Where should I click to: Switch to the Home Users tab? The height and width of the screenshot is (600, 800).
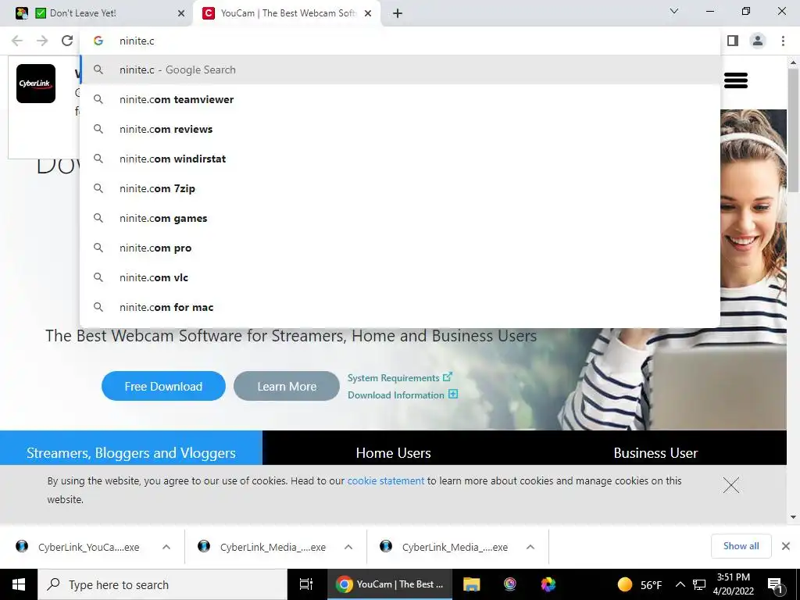[x=394, y=448]
